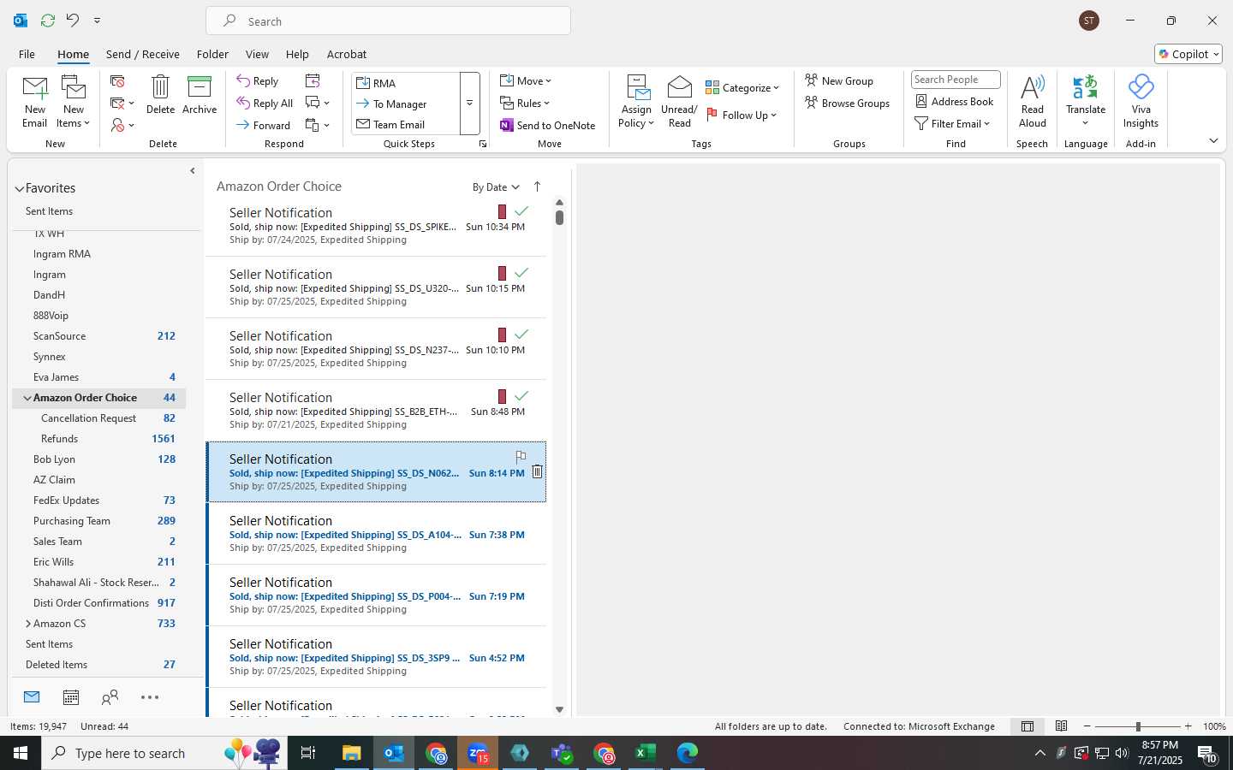Open the Help tab

coord(297,54)
